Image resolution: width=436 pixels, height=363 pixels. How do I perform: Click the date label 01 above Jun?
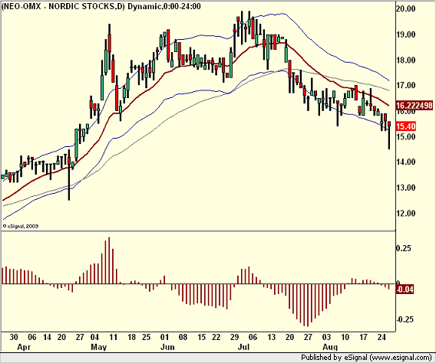click(x=164, y=337)
